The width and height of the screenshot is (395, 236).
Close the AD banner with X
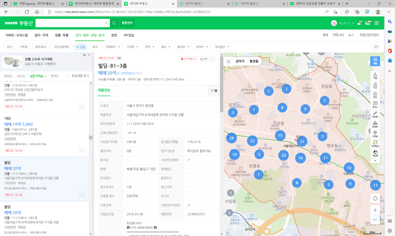tap(89, 55)
